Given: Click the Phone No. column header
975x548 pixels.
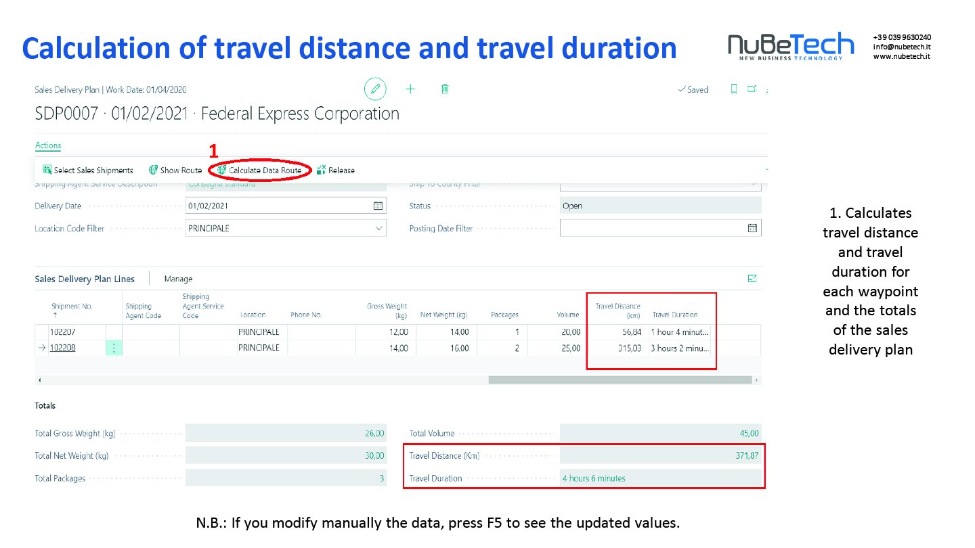Looking at the screenshot, I should point(306,315).
